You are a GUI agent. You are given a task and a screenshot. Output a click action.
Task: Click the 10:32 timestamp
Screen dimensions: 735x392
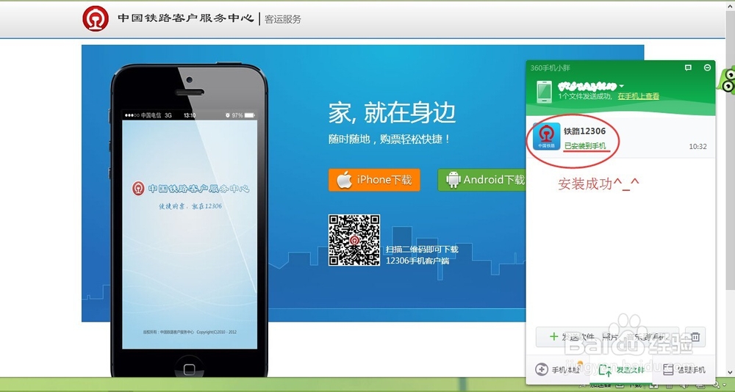click(x=698, y=147)
